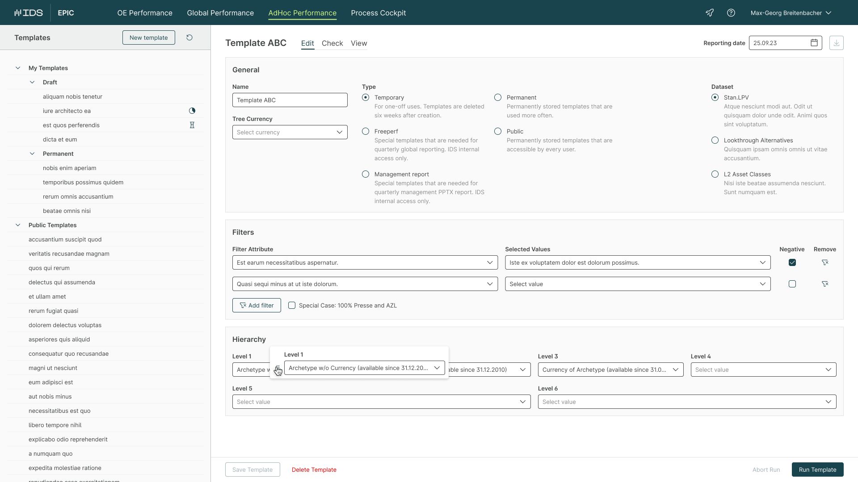The image size is (858, 482).
Task: Select the Permanent type radio button
Action: [x=498, y=97]
